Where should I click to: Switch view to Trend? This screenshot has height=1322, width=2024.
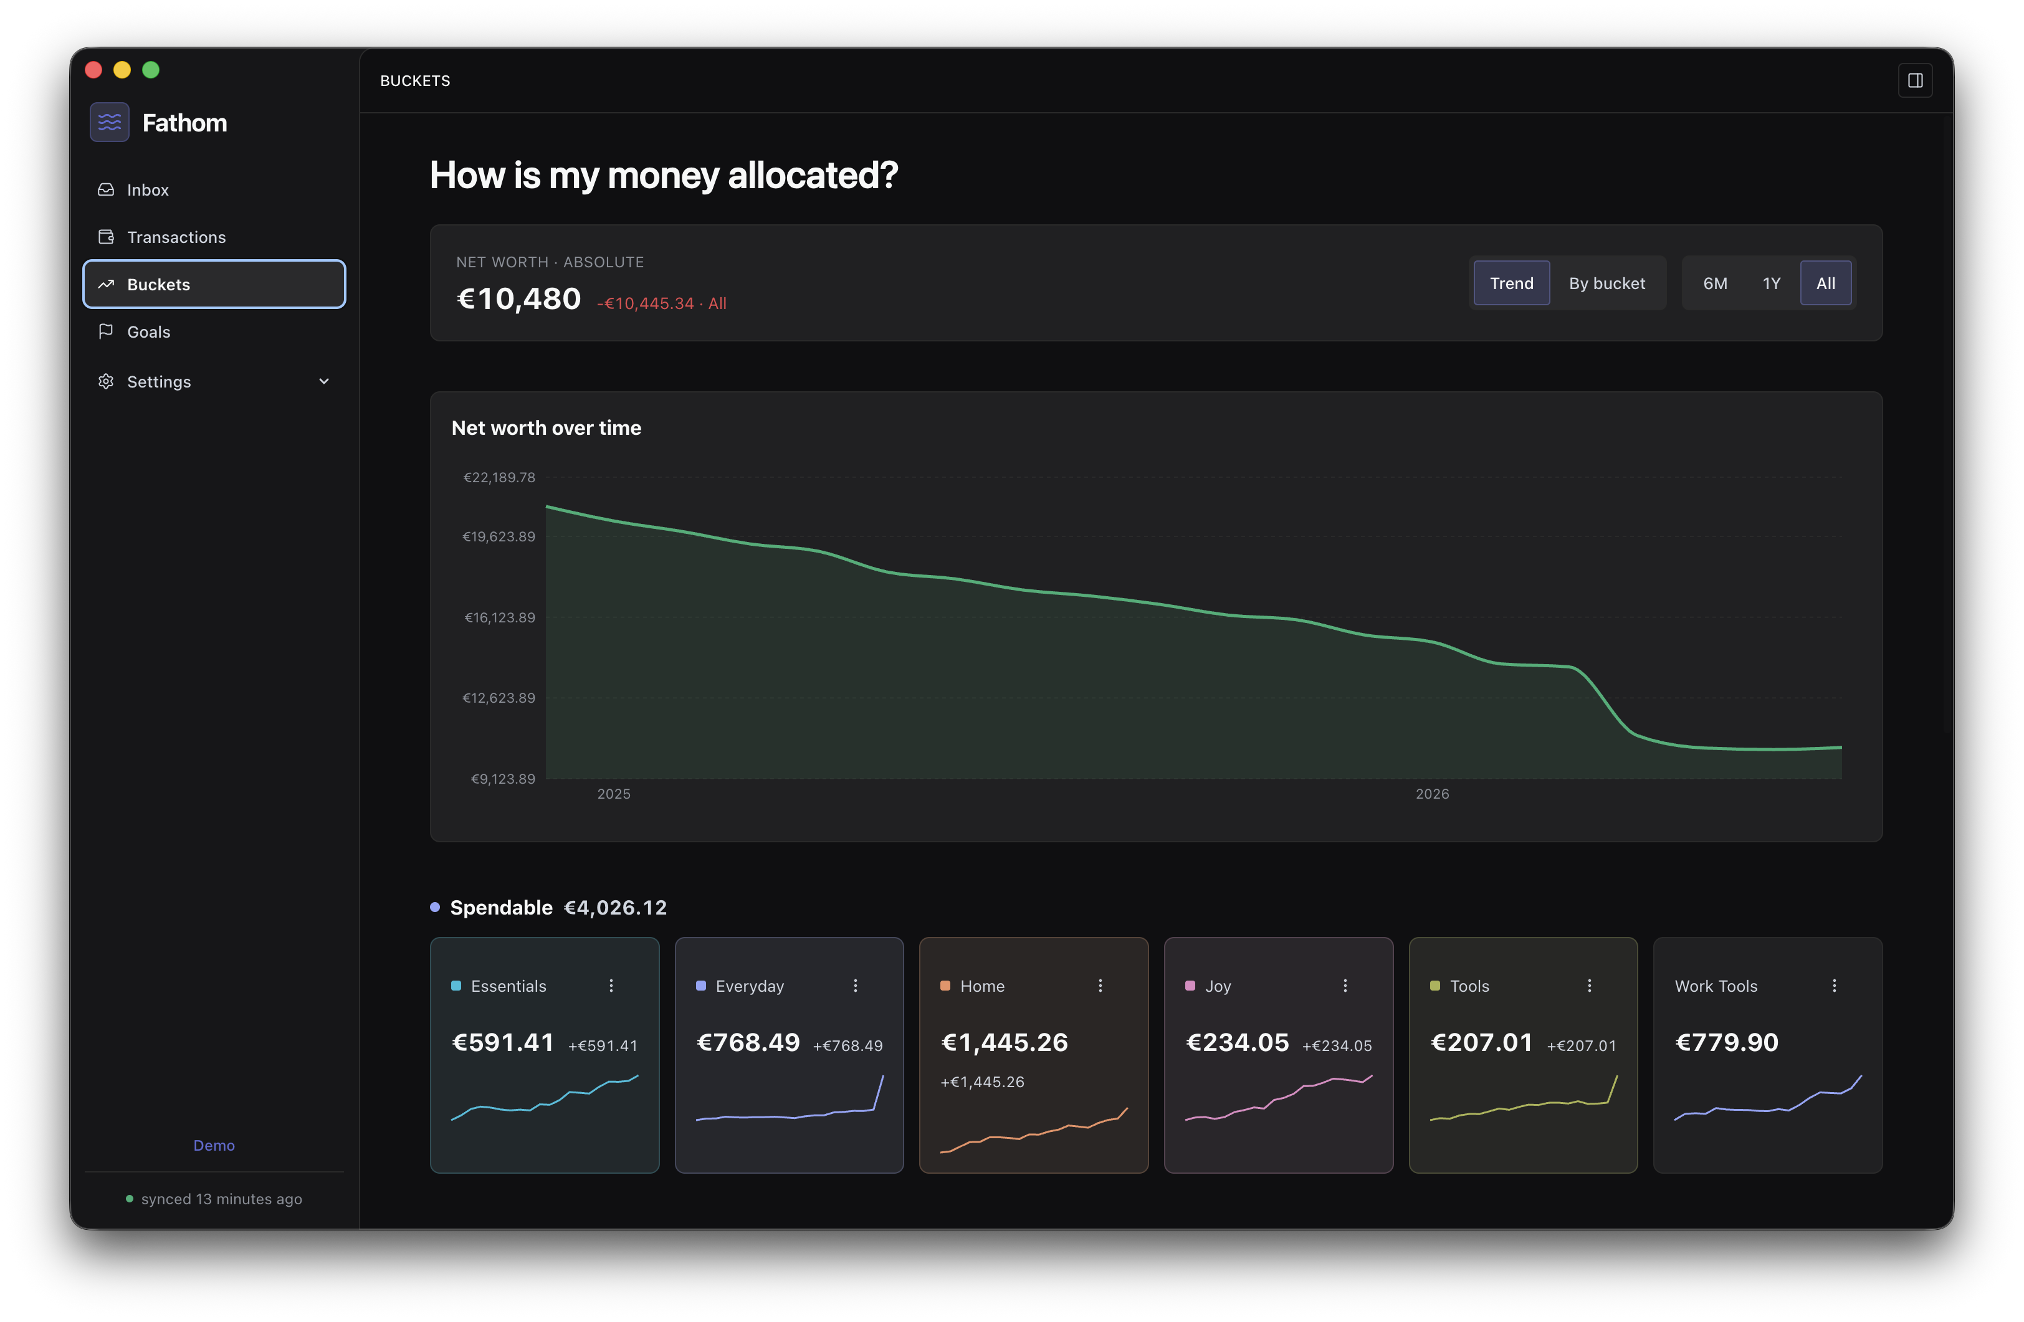[x=1511, y=283]
